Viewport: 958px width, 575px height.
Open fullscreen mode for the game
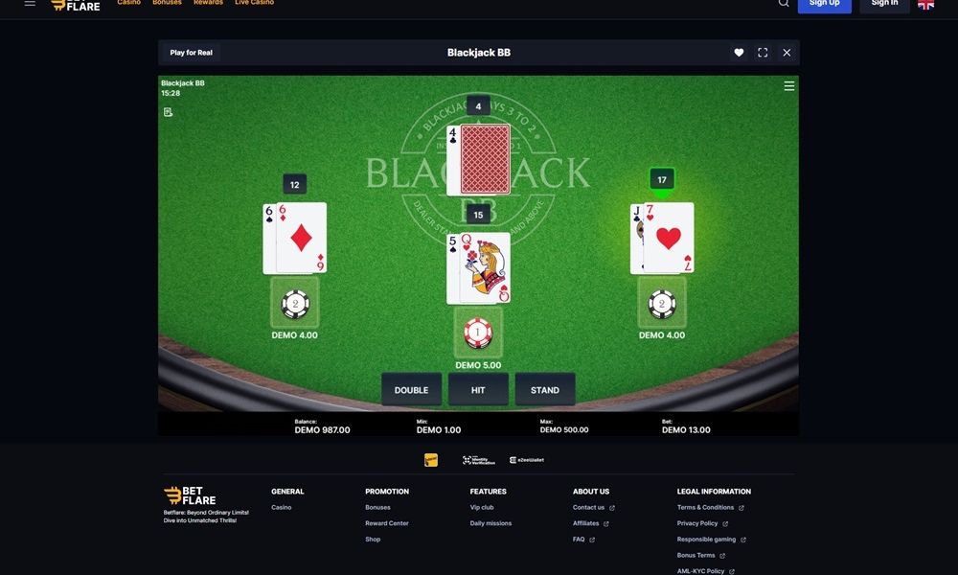click(x=763, y=53)
